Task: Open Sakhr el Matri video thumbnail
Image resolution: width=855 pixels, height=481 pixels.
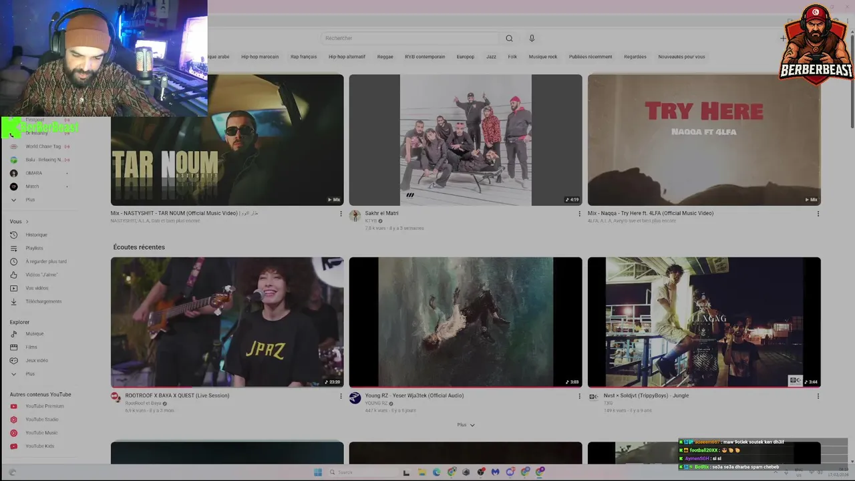Action: click(466, 140)
